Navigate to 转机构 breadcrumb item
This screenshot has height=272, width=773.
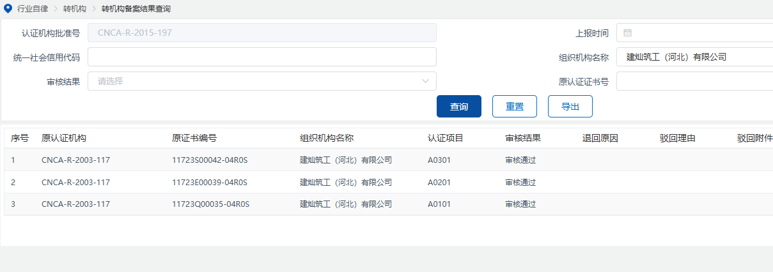coord(75,9)
